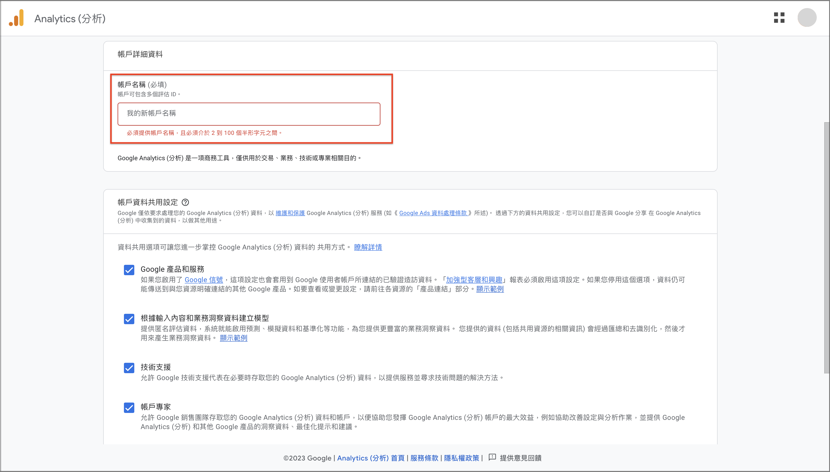Click the 帳戶詳細資料 section heading
This screenshot has height=472, width=830.
coord(140,54)
